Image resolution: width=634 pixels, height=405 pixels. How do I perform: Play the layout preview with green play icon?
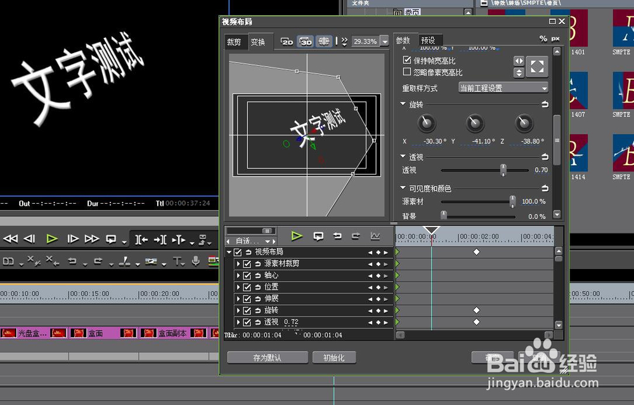click(x=297, y=236)
